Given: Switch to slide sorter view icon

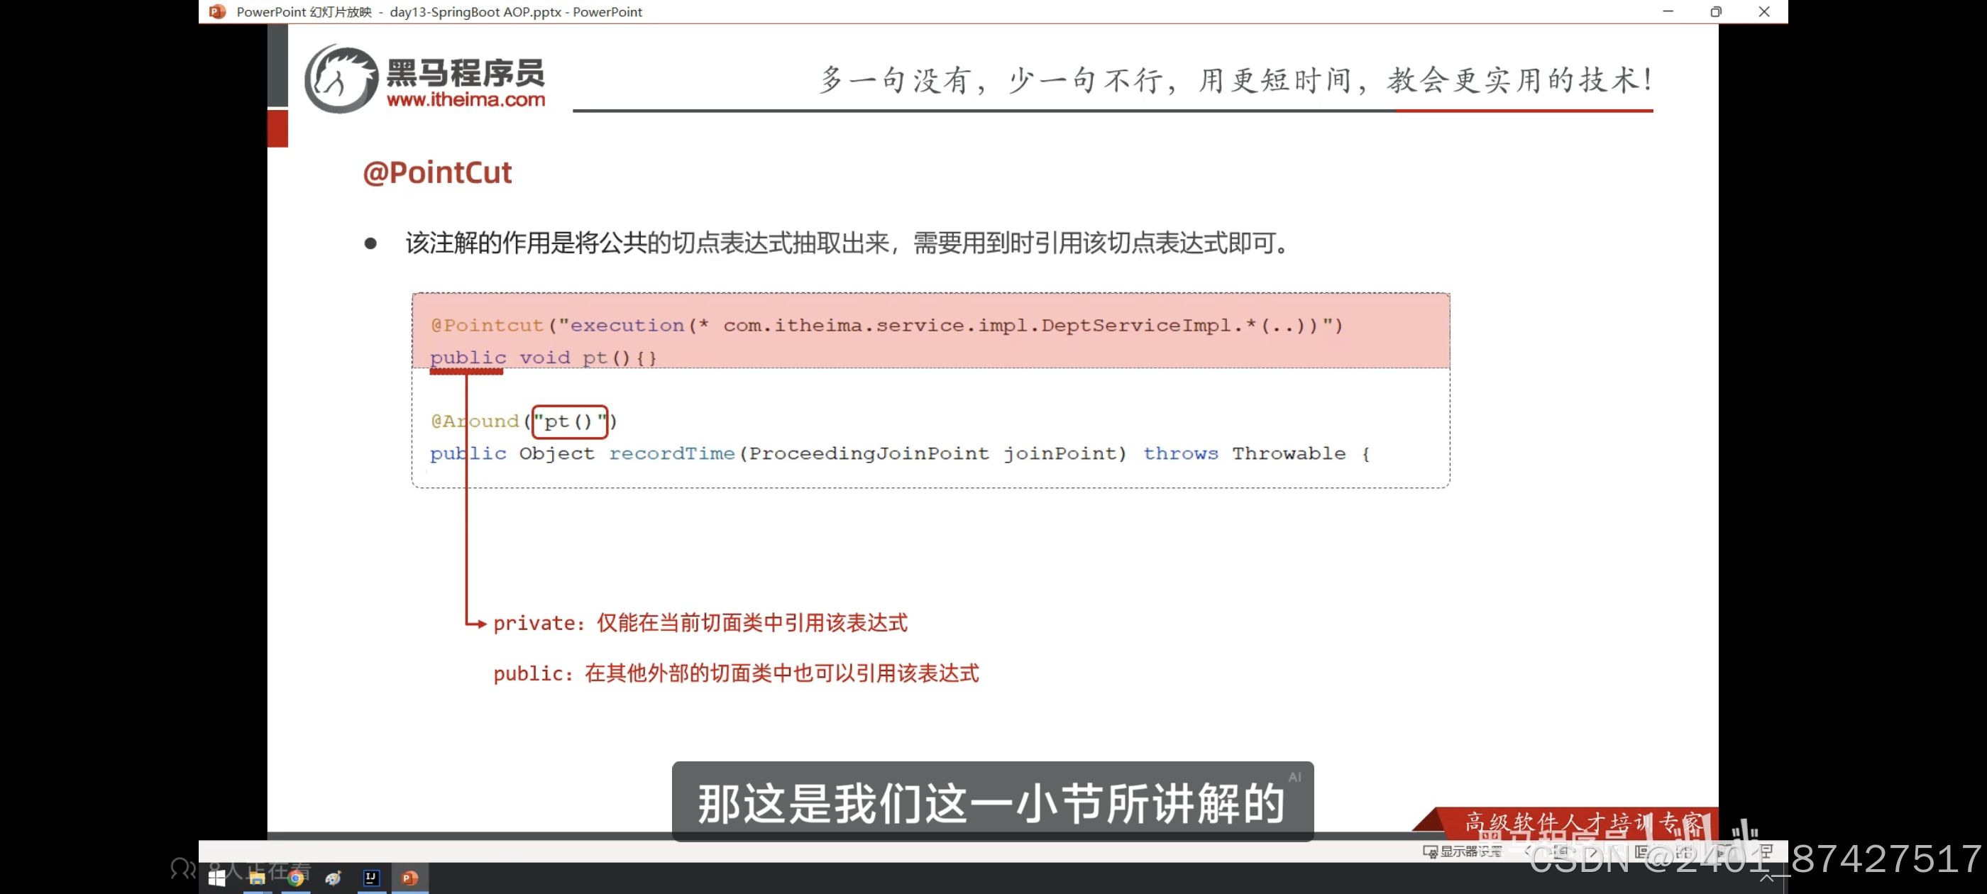Looking at the screenshot, I should (1684, 851).
